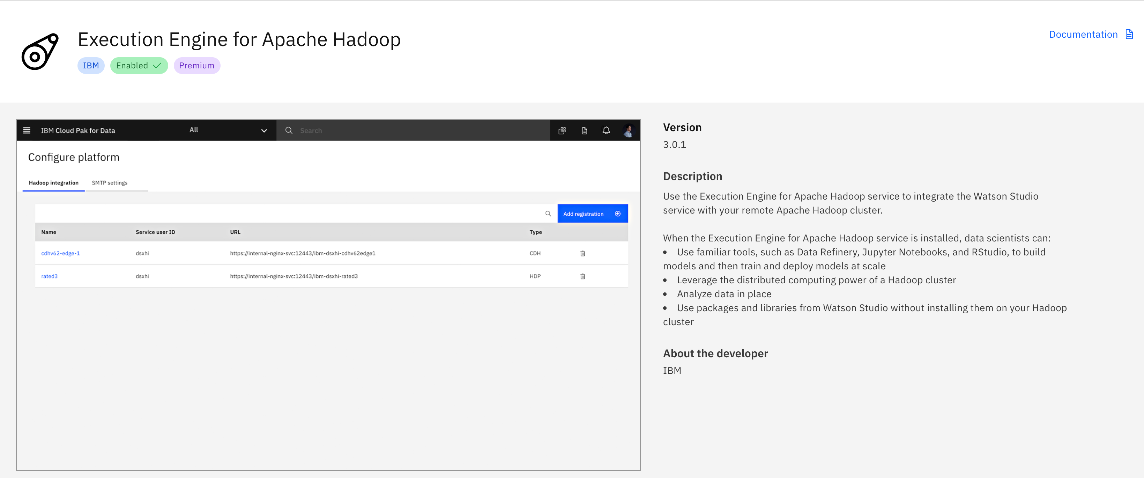
Task: Sort by Service user ID column header
Action: pyautogui.click(x=155, y=232)
